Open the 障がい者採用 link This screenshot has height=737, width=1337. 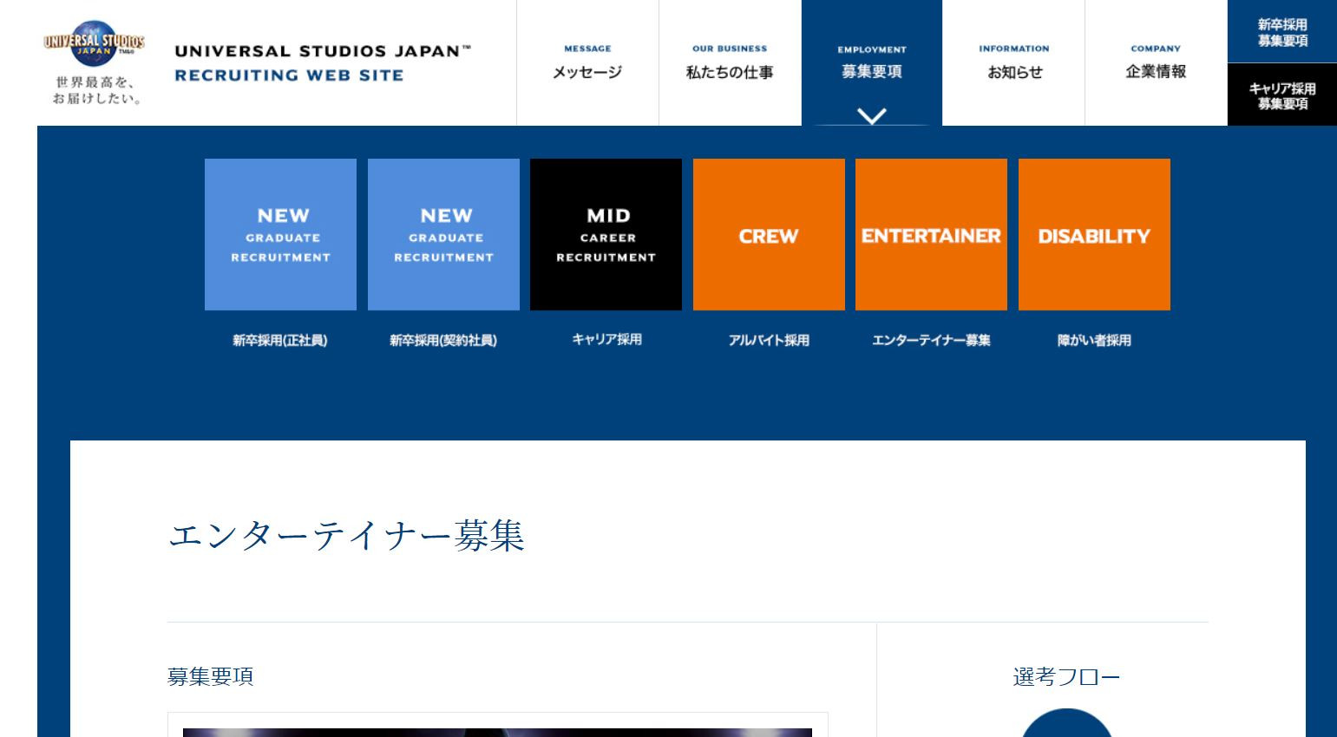(x=1094, y=341)
